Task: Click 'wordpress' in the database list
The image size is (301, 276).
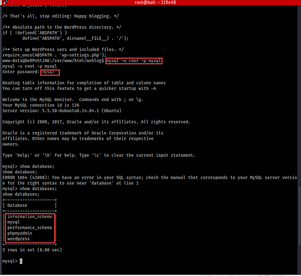Action: pyautogui.click(x=18, y=239)
